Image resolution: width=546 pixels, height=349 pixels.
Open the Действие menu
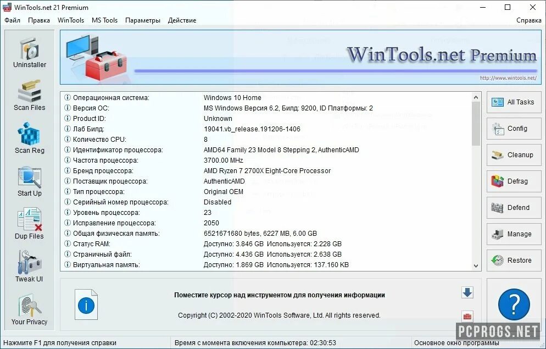(x=182, y=20)
